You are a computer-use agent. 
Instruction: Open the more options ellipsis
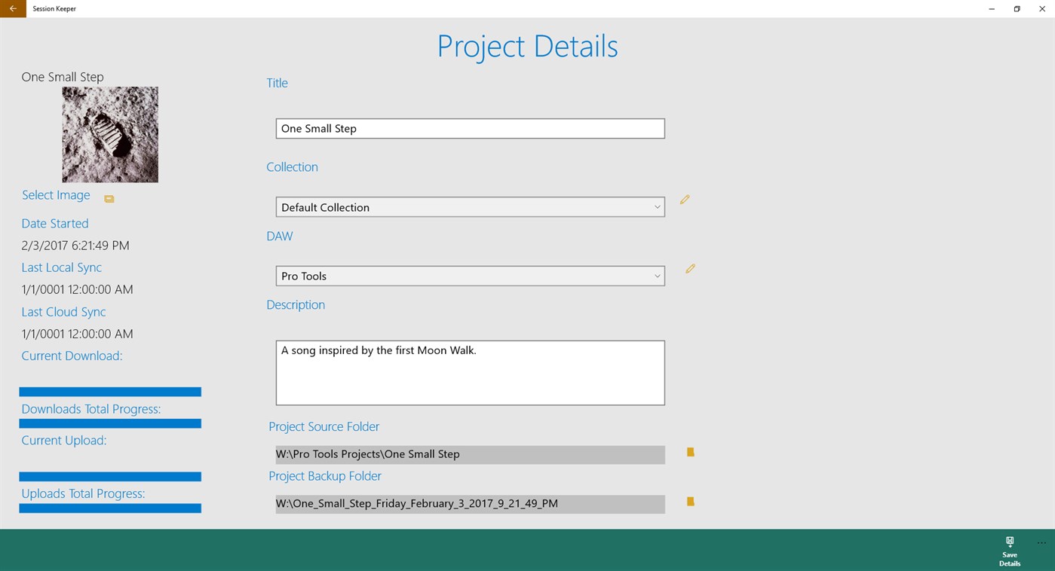[1041, 542]
